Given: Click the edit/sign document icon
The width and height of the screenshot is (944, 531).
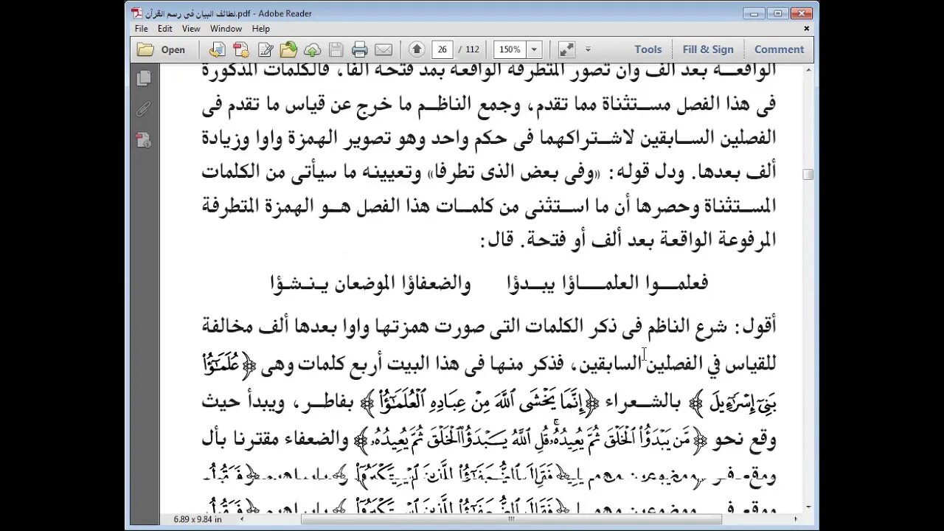Looking at the screenshot, I should [x=265, y=49].
